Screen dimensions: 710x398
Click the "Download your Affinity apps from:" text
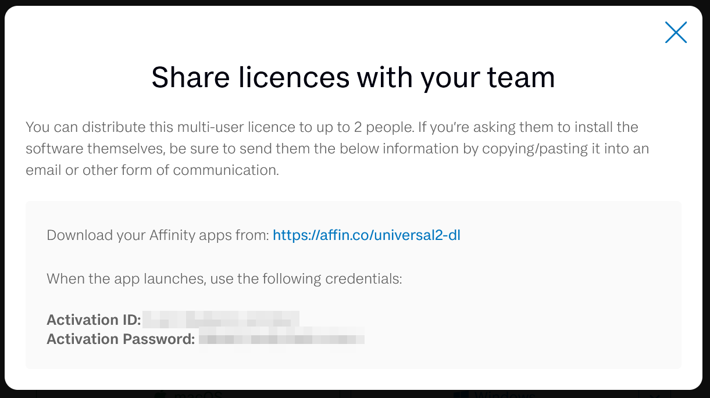[x=158, y=235]
